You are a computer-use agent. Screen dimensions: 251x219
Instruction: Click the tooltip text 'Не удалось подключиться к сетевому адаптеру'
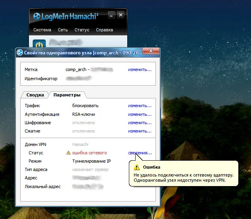[184, 175]
